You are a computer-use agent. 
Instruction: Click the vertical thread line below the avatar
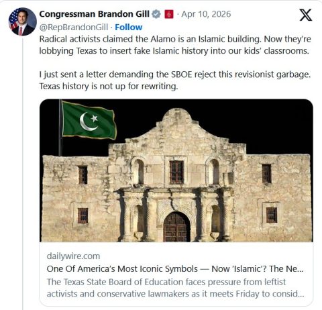pos(23,173)
